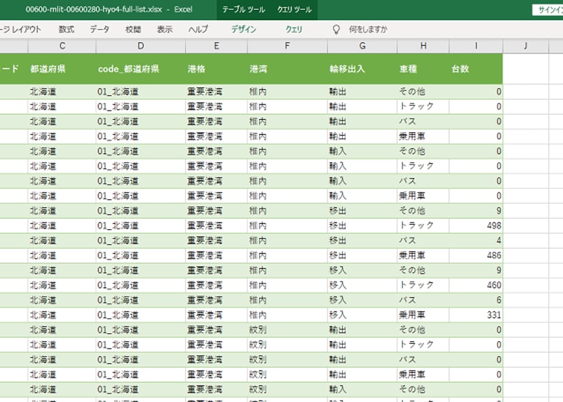This screenshot has width=563, height=402.
Task: Click the 車種 table header cell
Action: (423, 69)
